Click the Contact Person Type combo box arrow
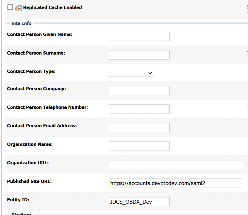Viewport: 248px width, 215px height. pos(150,73)
